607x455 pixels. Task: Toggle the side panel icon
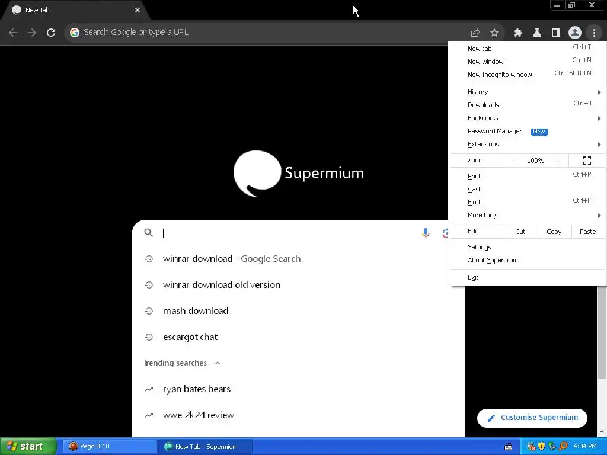[x=556, y=33]
